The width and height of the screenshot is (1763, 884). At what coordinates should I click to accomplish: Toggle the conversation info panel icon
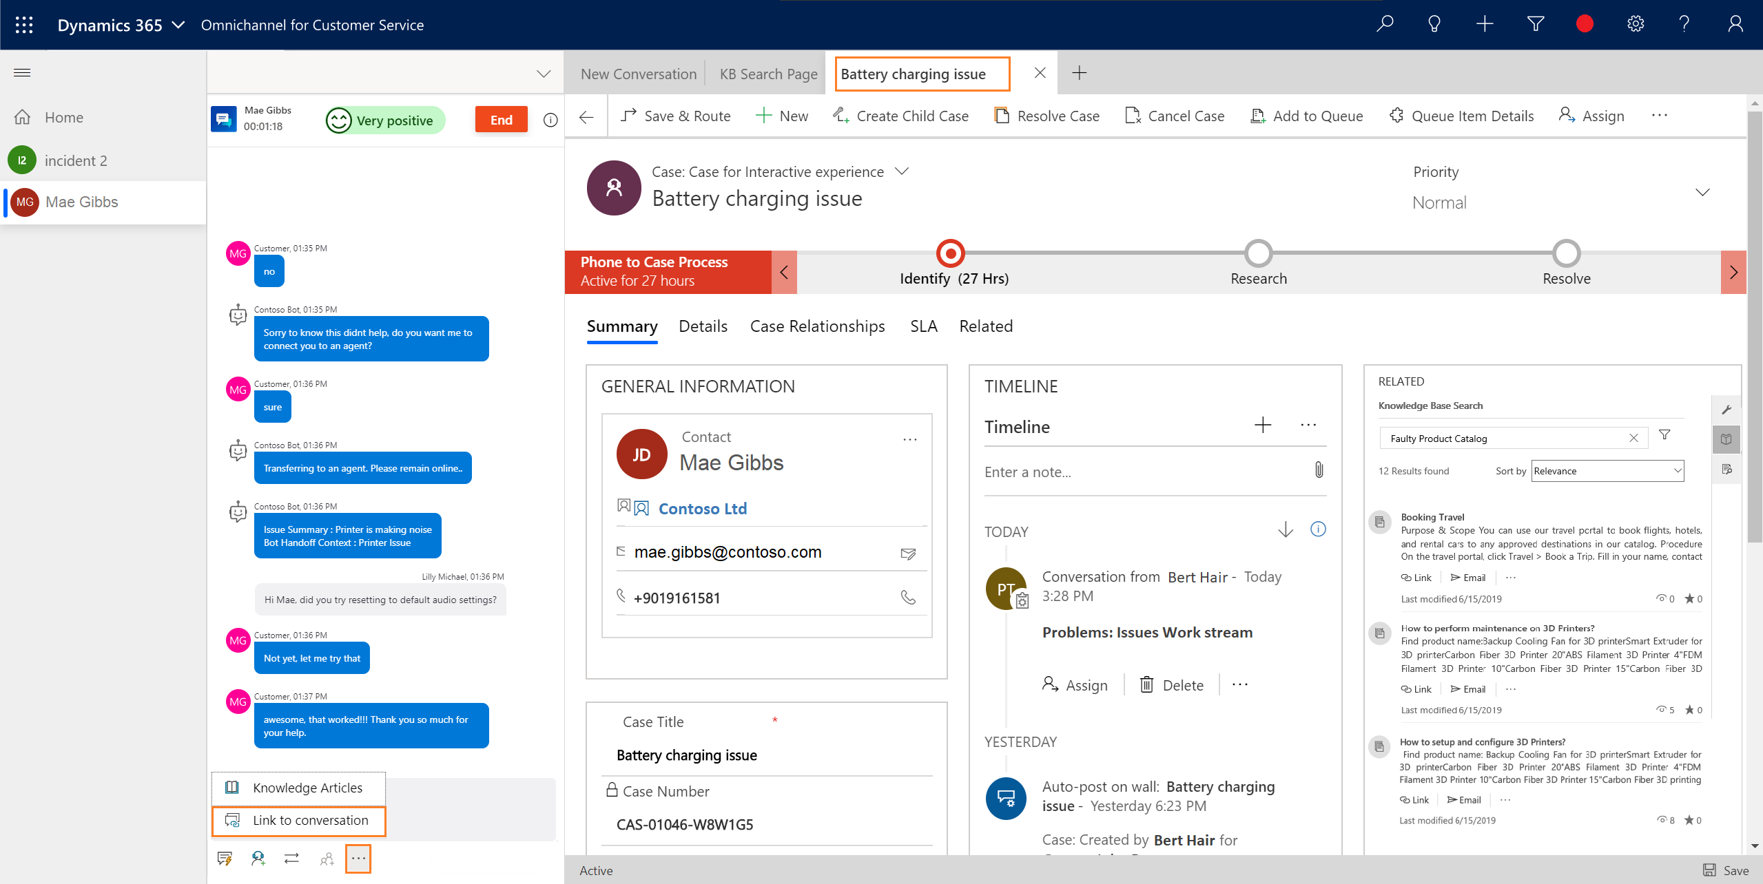550,120
